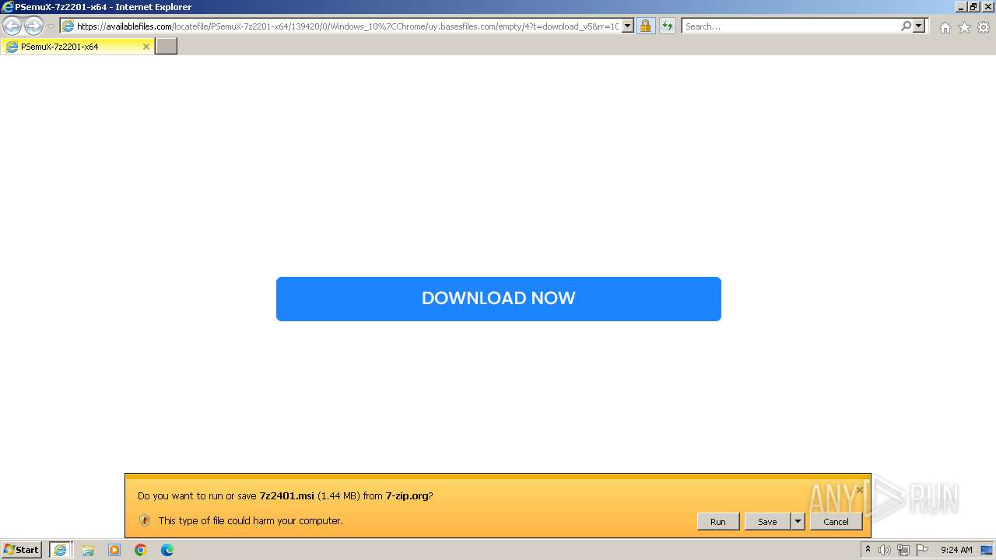
Task: Open File Explorer from taskbar
Action: tap(88, 550)
